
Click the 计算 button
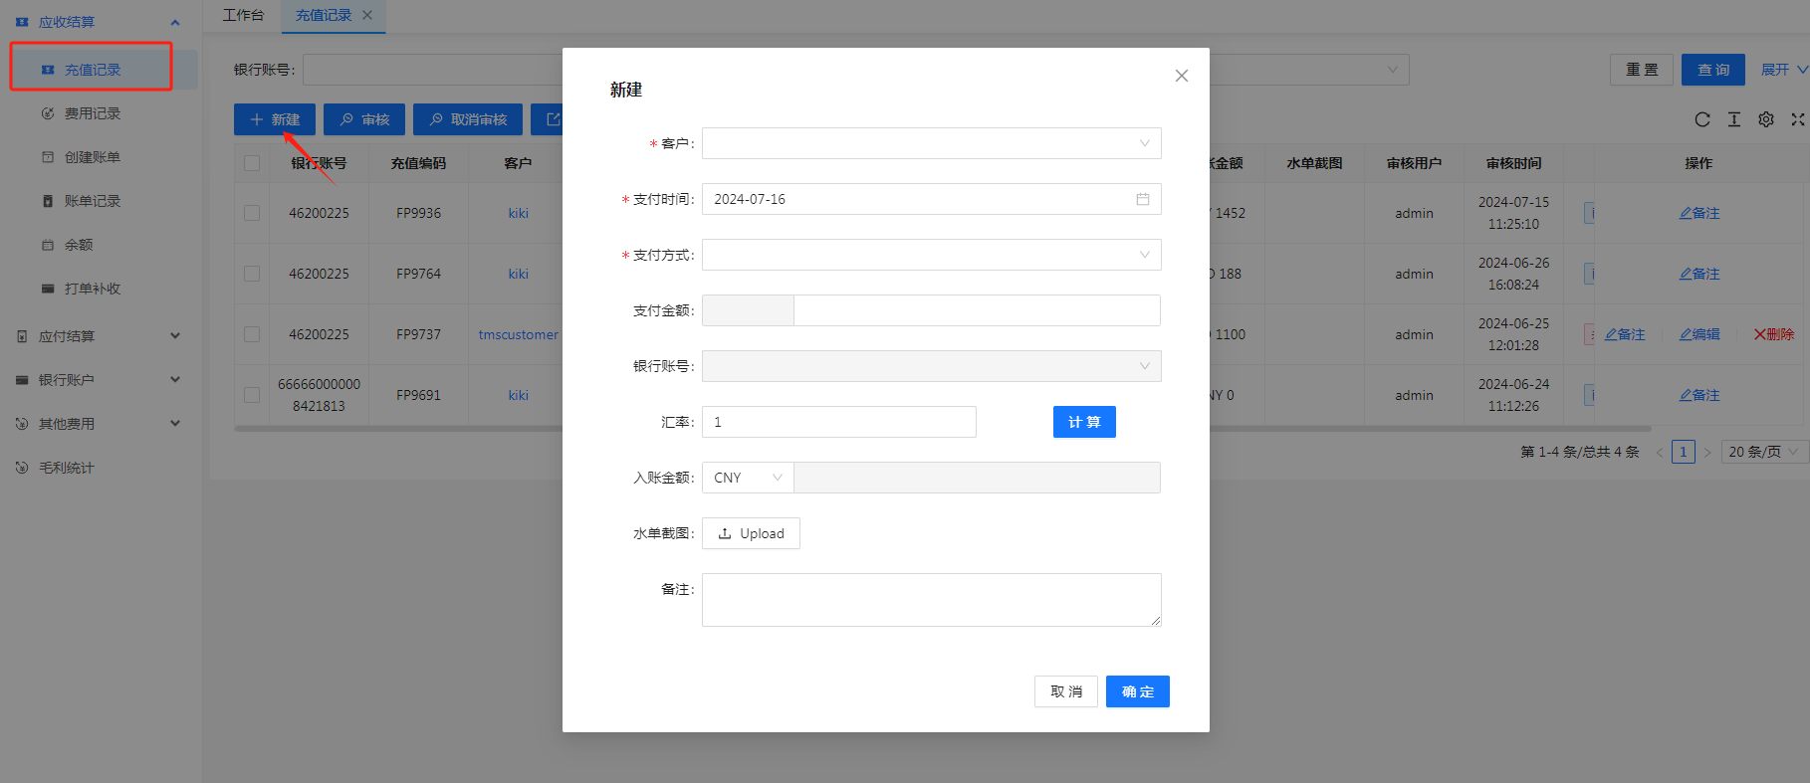(x=1084, y=422)
